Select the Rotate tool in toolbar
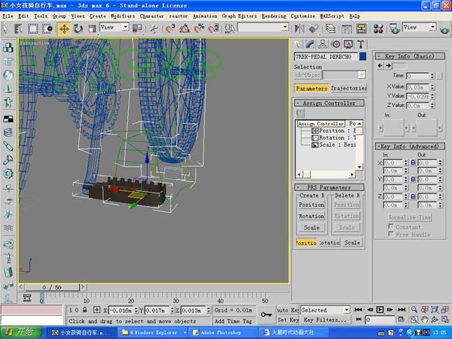This screenshot has width=452, height=339. point(78,29)
